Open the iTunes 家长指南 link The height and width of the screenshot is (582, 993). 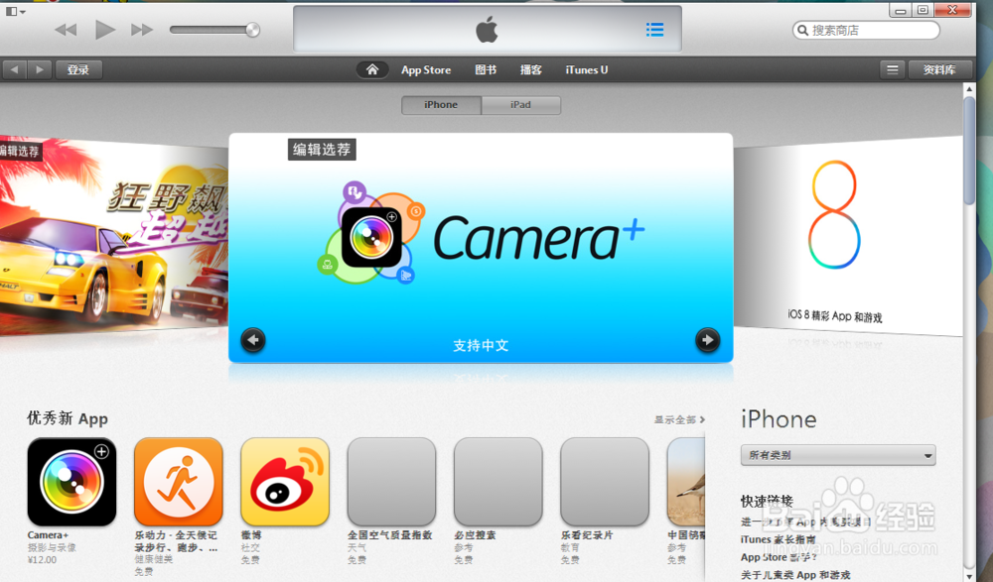click(x=779, y=539)
